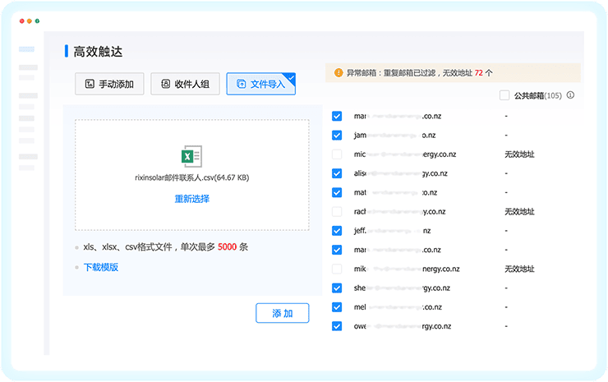Click the green maximize window dot
The height and width of the screenshot is (382, 608).
click(x=39, y=20)
